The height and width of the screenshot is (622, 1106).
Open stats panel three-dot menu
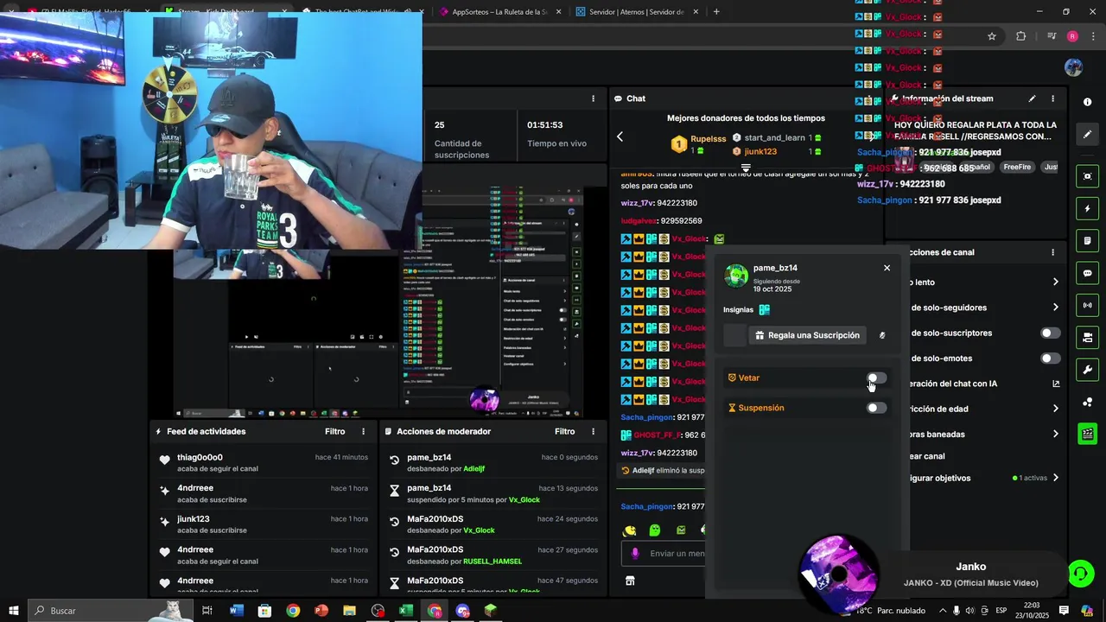pyautogui.click(x=593, y=98)
